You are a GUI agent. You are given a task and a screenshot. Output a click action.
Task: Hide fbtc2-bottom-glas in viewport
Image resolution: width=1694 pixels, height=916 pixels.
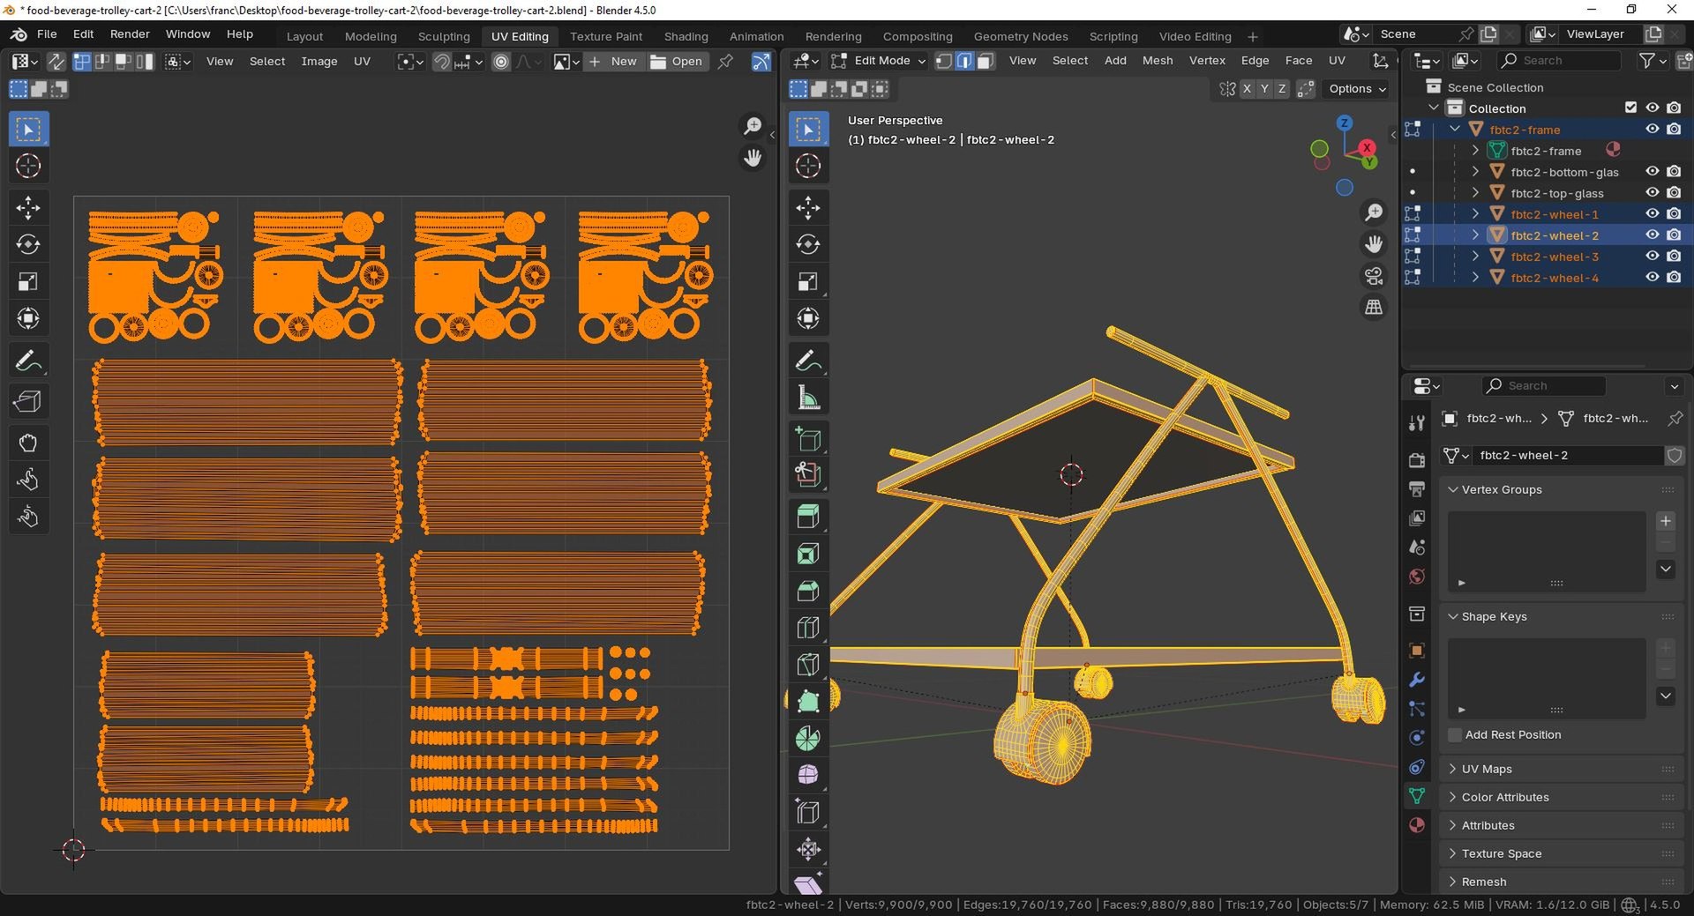[1653, 172]
